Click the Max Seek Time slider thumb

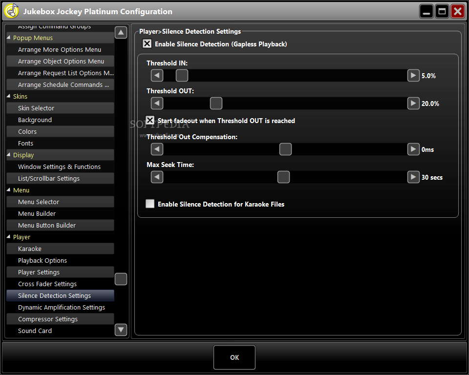[x=283, y=177]
